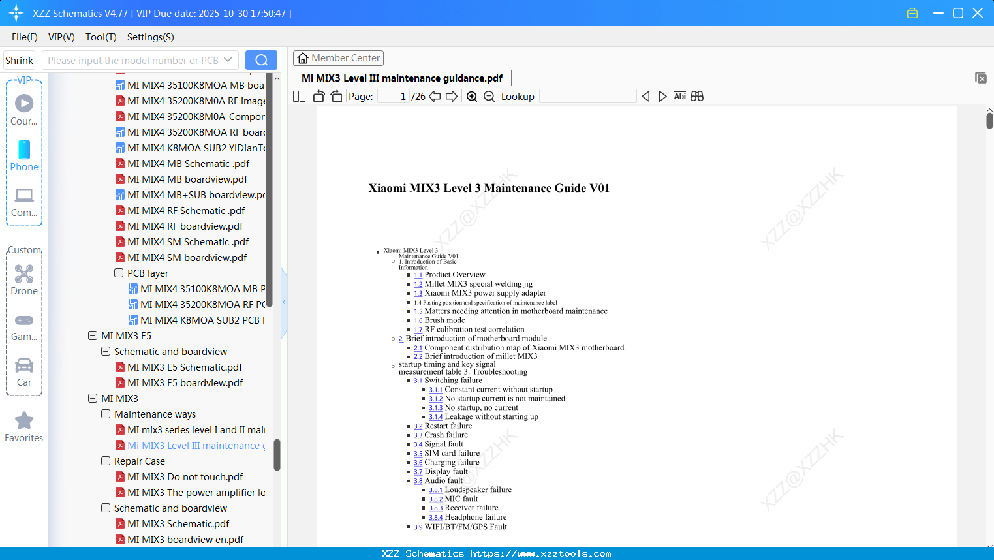Collapse the left panel using the splitter handle
The image size is (994, 560).
point(284,302)
